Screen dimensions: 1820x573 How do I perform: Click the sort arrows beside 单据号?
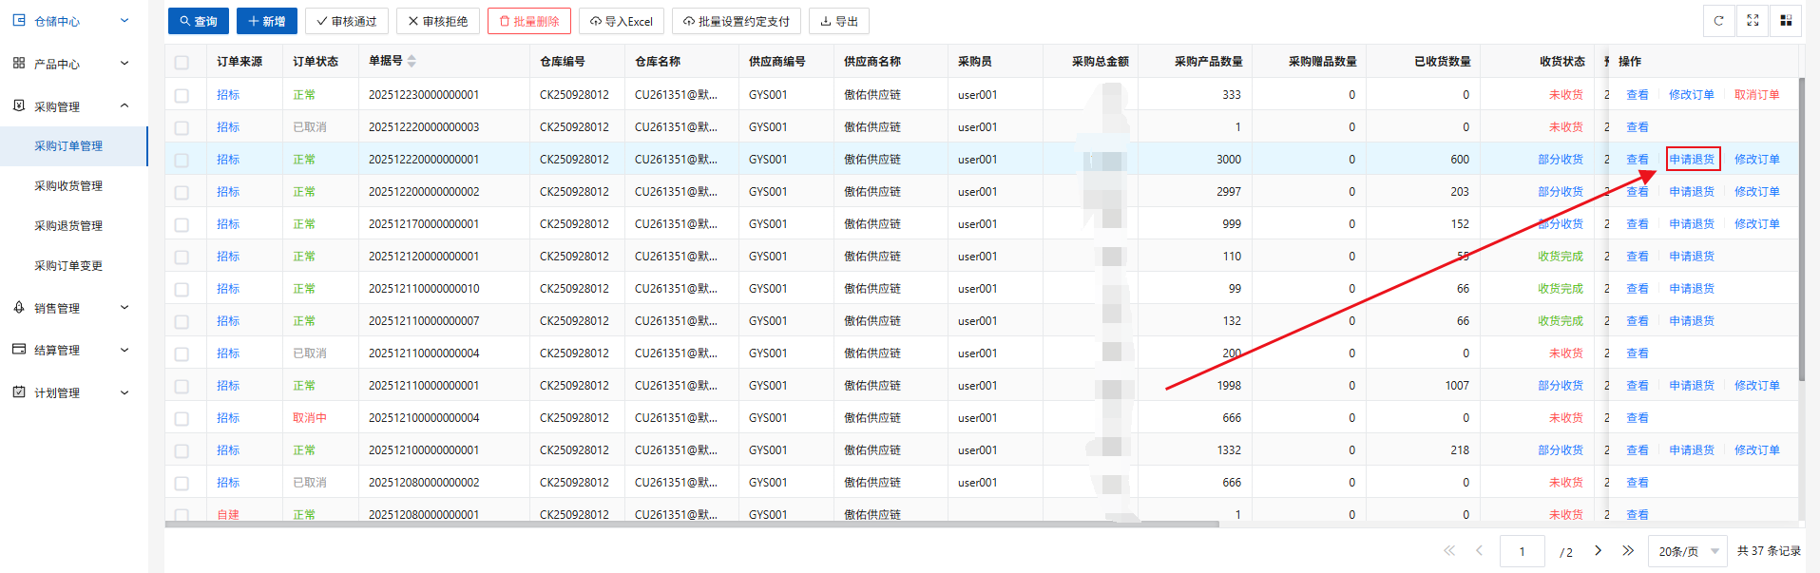point(412,62)
